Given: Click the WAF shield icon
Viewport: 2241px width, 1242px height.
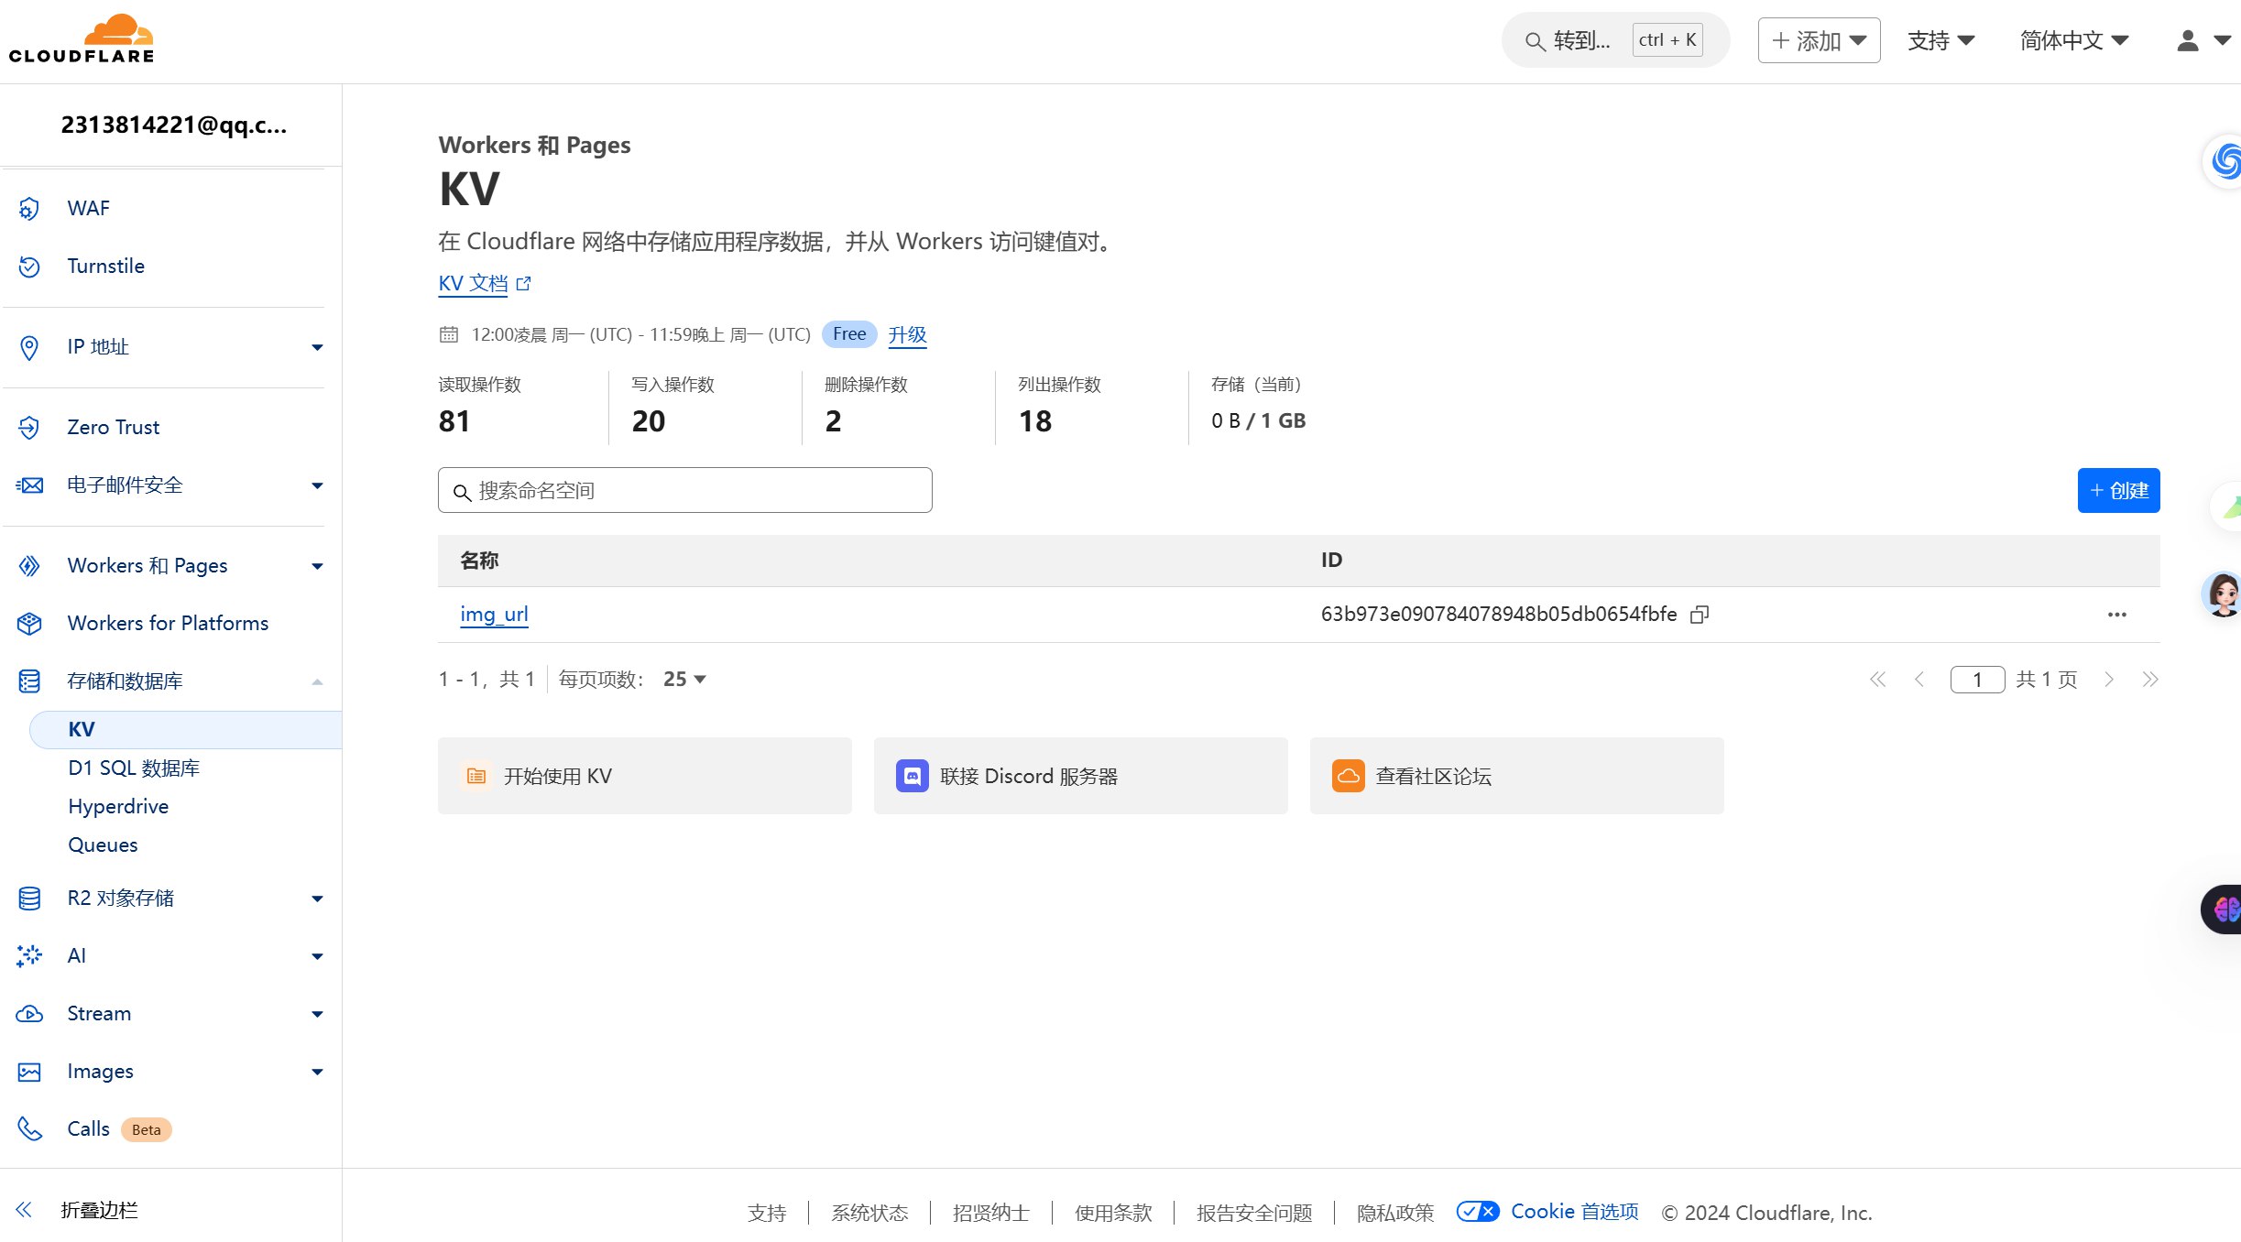Looking at the screenshot, I should 29,209.
